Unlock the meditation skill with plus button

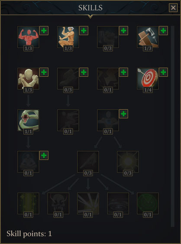point(44,155)
